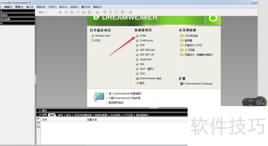Screen dimensions: 268x146
Task: Click the tutorial presenter thumbnail
Action: pos(99,97)
